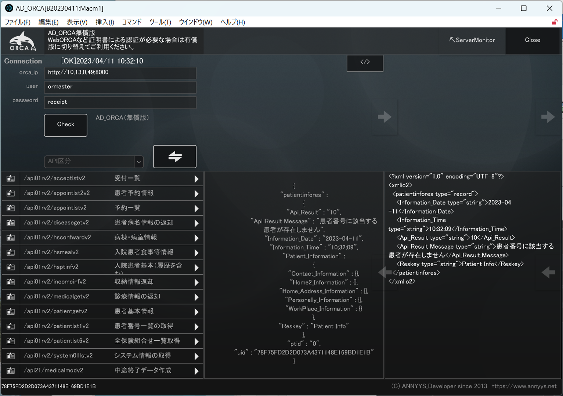
Task: Expand acceptlstv2 受付一覧 play arrow
Action: [196, 179]
